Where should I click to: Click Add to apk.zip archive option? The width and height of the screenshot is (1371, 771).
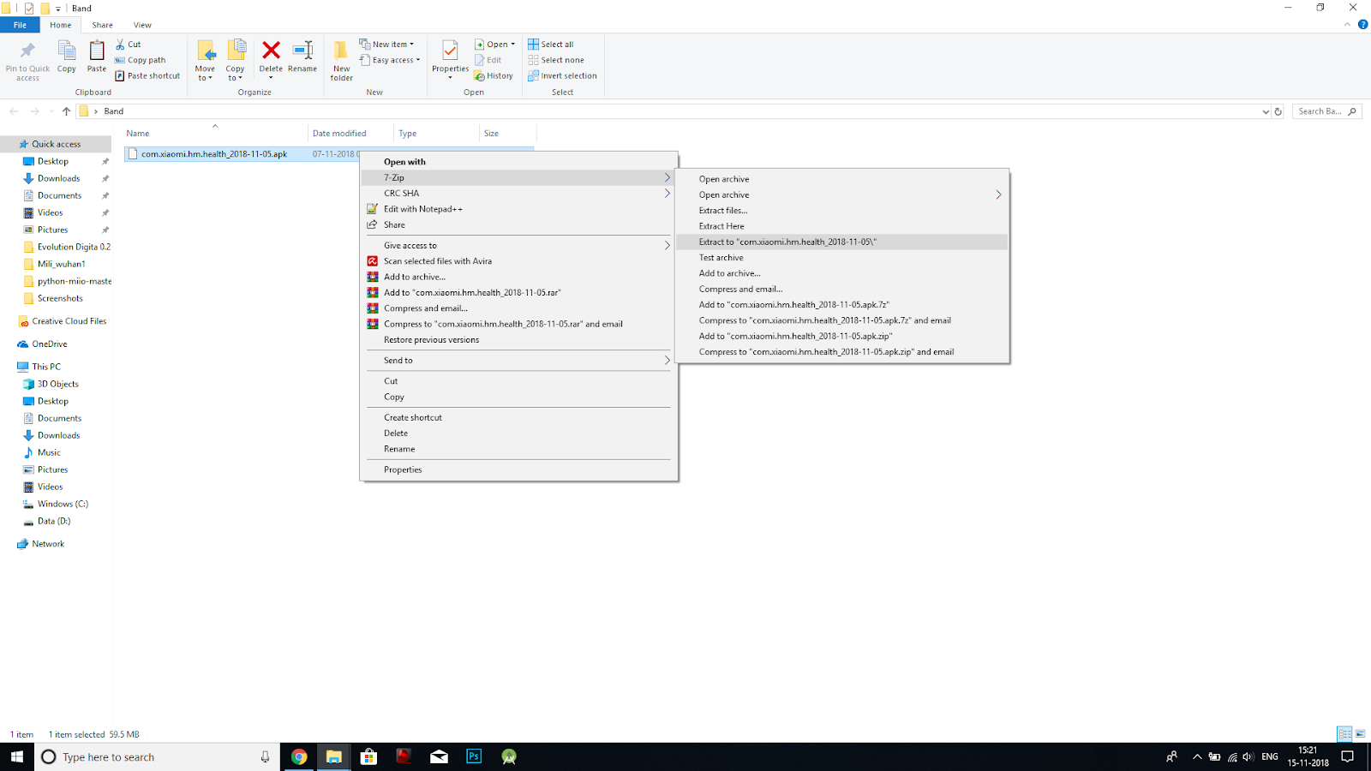click(x=842, y=337)
